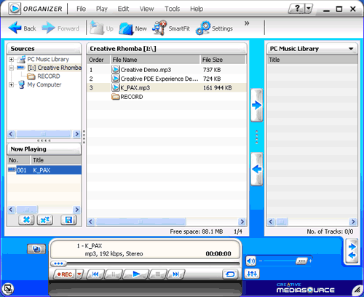The height and width of the screenshot is (297, 364).
Task: Expand My Computer tree node
Action: pos(11,84)
